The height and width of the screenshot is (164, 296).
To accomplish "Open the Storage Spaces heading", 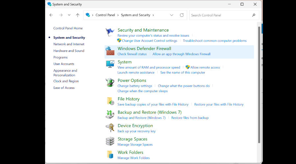I will click(132, 139).
